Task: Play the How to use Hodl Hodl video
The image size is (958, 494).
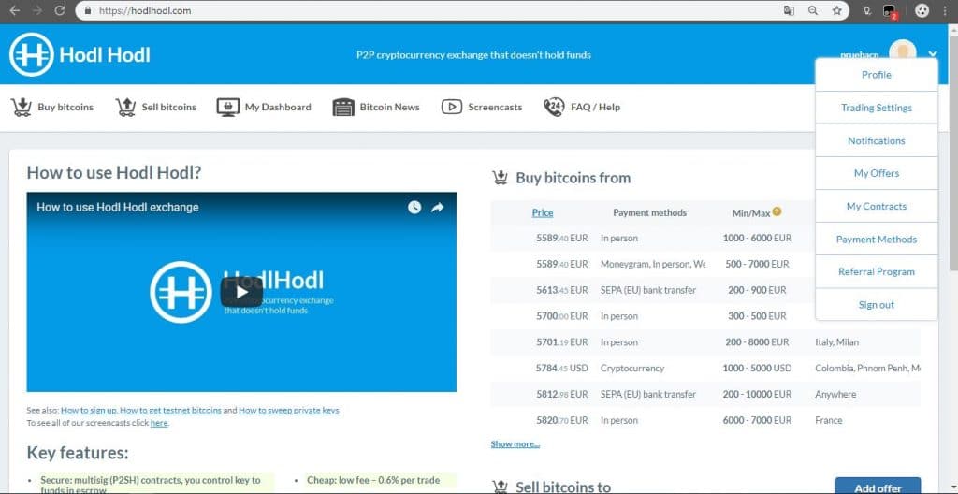Action: click(x=241, y=292)
